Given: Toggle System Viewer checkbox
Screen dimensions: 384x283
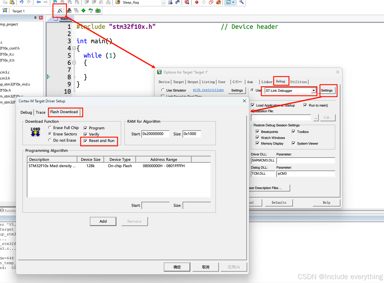Looking at the screenshot, I should coord(293,143).
